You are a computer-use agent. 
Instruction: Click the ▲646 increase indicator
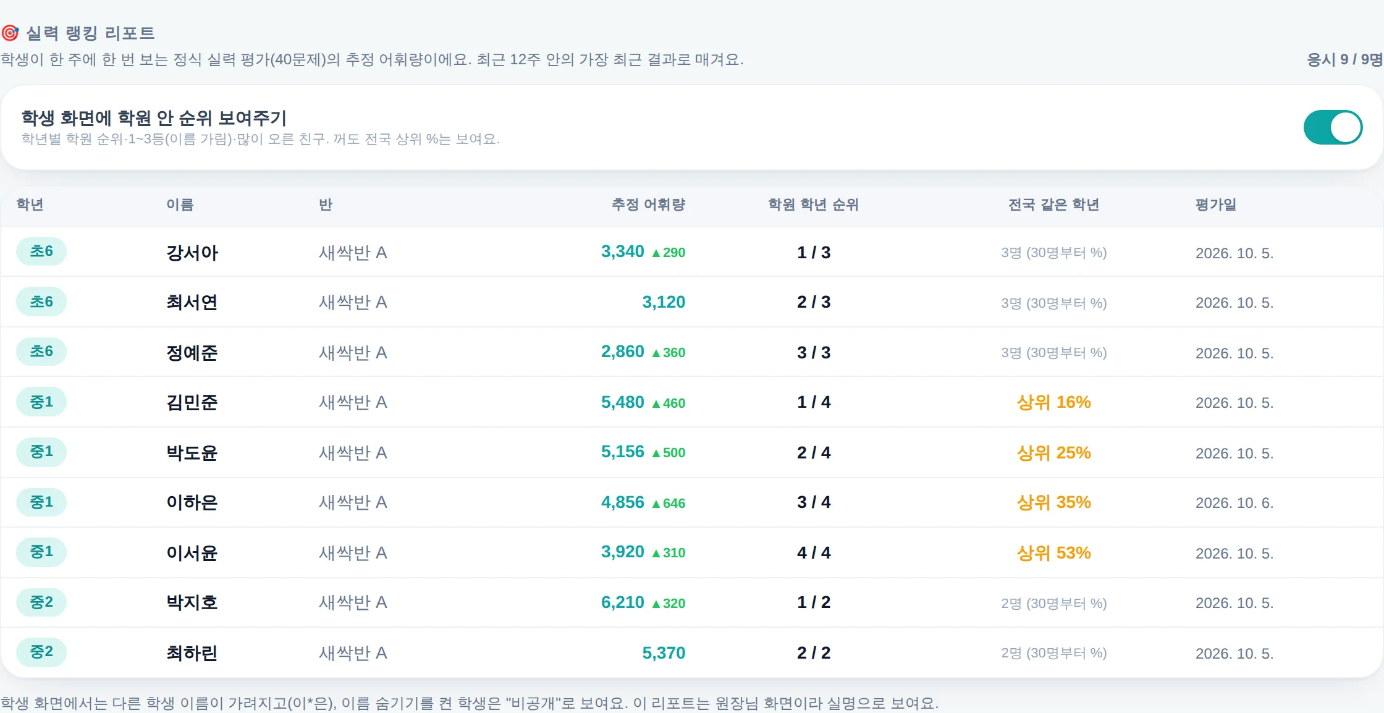click(669, 504)
